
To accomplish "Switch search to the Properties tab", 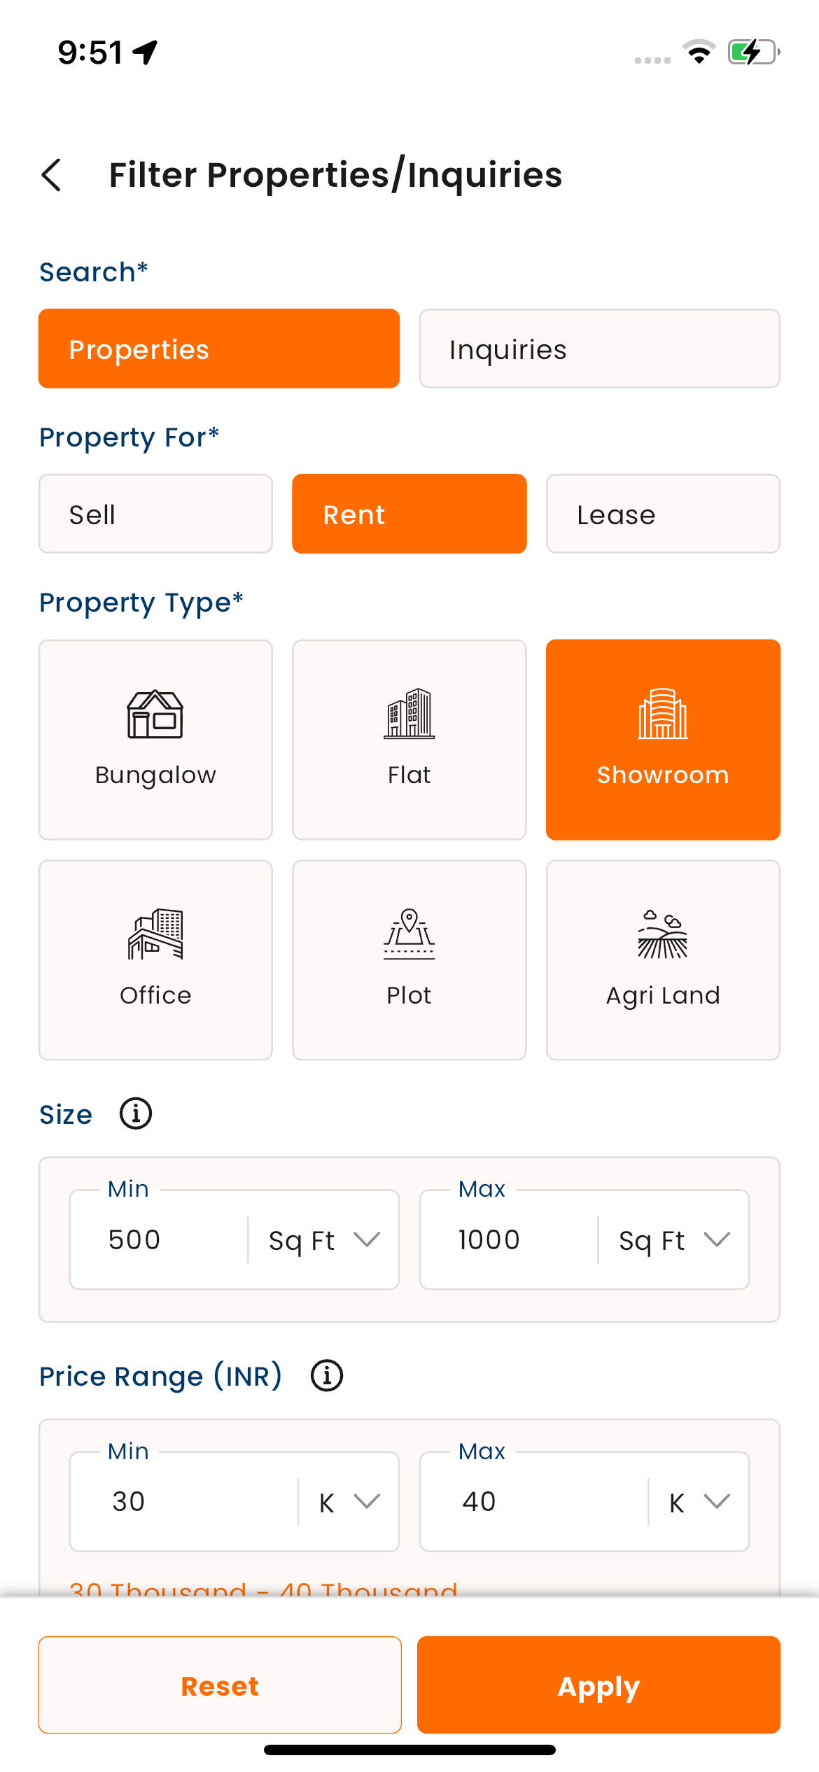I will pos(219,349).
